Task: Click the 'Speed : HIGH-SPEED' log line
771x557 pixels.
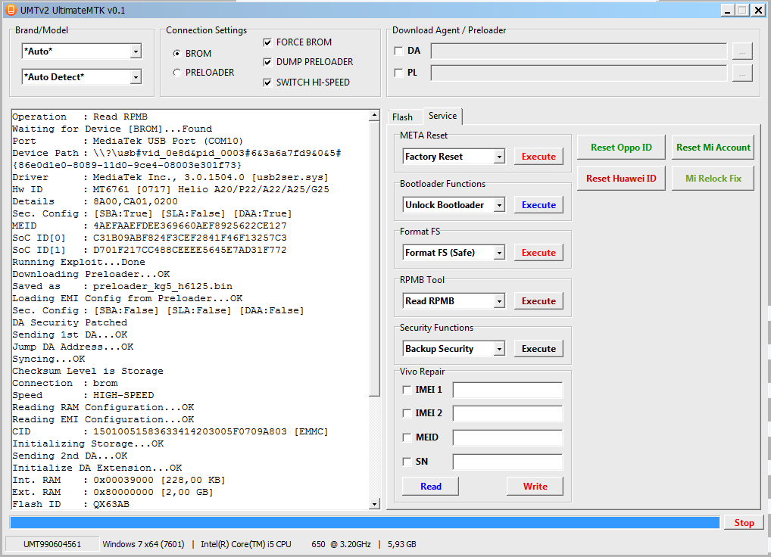Action: click(83, 395)
